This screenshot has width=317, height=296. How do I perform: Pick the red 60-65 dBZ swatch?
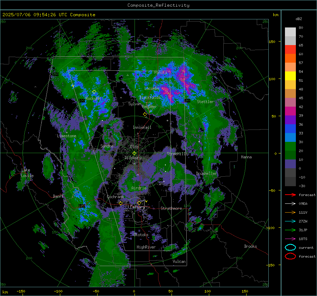pyautogui.click(x=290, y=49)
